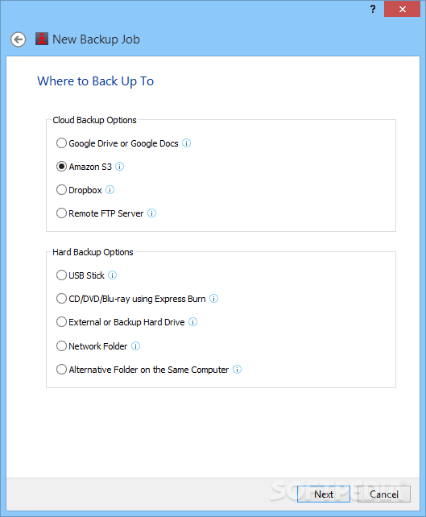Image resolution: width=426 pixels, height=517 pixels.
Task: Click the Next button
Action: coord(324,494)
